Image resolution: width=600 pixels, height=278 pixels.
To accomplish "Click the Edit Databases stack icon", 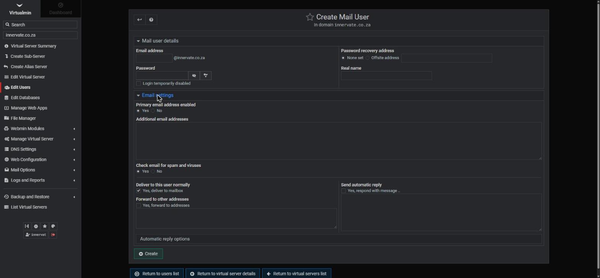I will 7,98.
